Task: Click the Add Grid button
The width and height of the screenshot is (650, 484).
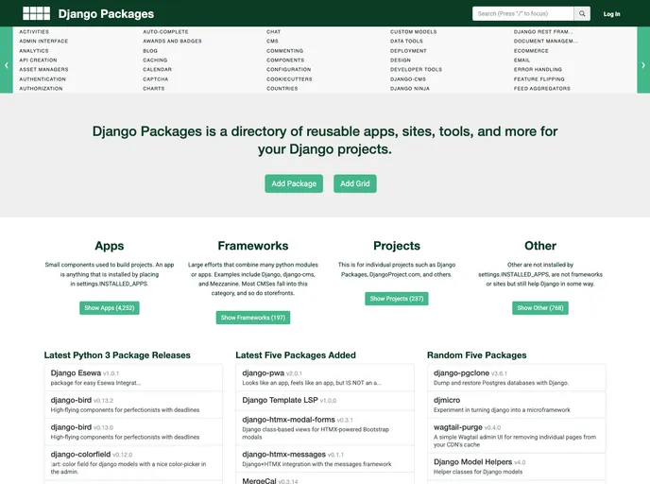Action: point(355,183)
